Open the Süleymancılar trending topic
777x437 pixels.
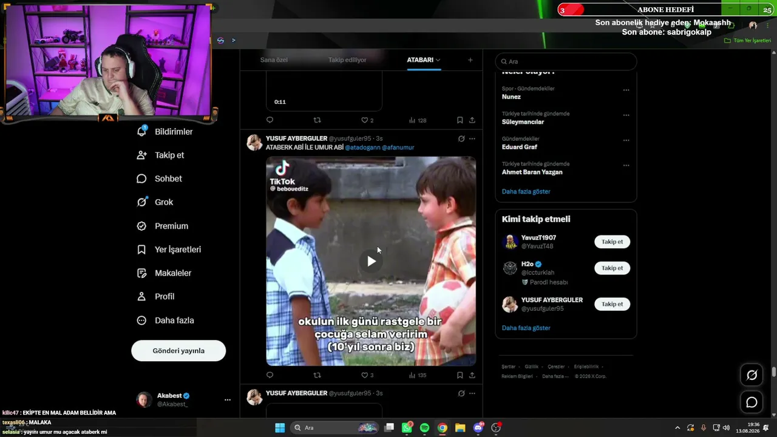click(x=523, y=121)
